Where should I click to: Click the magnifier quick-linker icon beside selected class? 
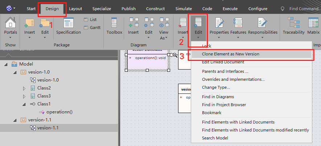[x=174, y=55]
